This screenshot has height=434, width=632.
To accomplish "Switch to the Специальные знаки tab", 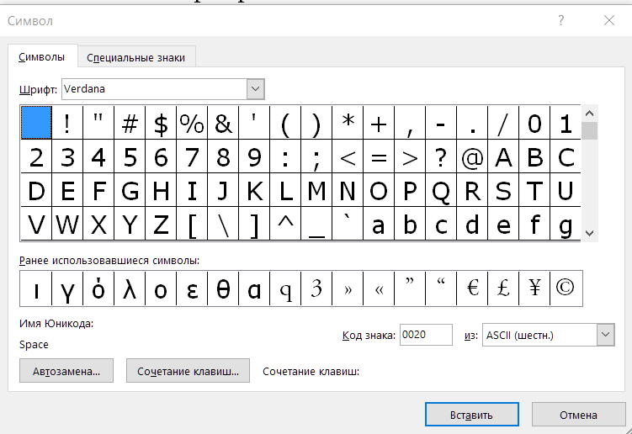I will pyautogui.click(x=135, y=58).
